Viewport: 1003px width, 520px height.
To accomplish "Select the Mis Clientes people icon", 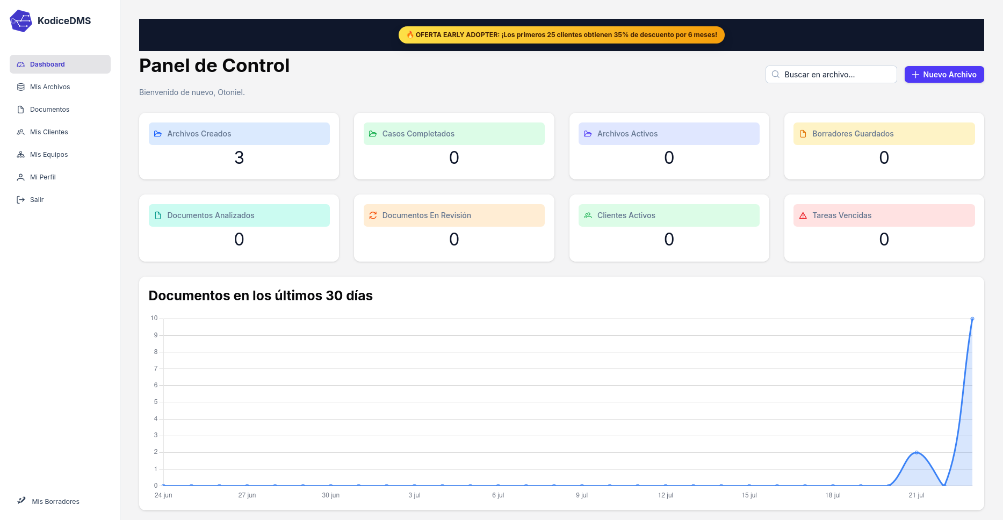I will point(21,132).
